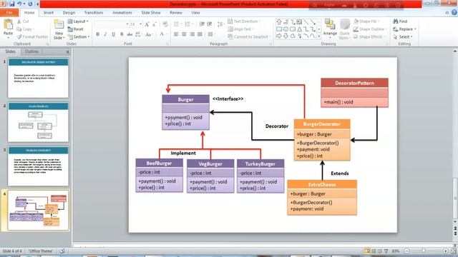Click Increase List Level icon
The height and width of the screenshot is (257, 458).
pos(210,24)
